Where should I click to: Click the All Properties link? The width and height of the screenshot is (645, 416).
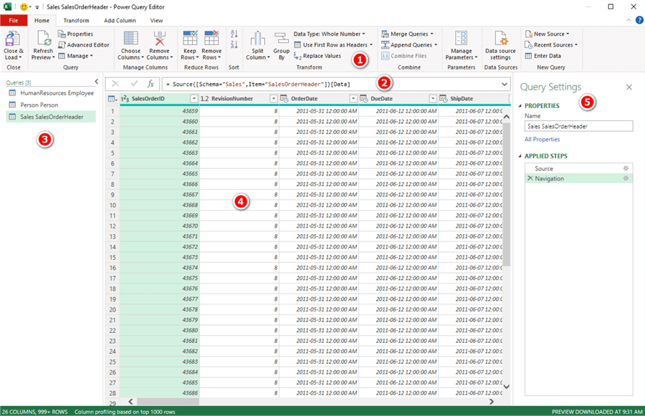pos(543,140)
